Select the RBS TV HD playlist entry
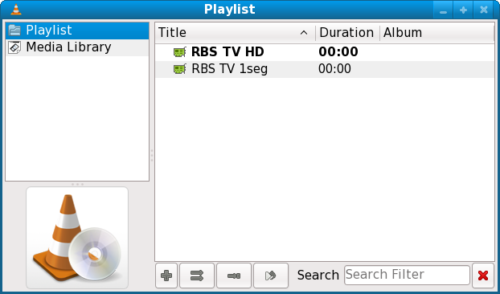The height and width of the screenshot is (294, 500). (325, 52)
